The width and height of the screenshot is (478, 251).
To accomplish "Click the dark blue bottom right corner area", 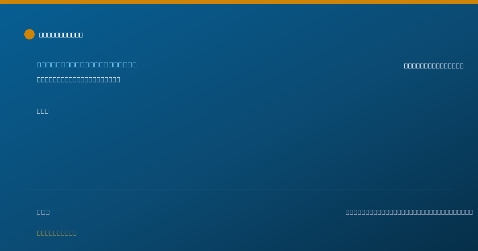I will 458,239.
